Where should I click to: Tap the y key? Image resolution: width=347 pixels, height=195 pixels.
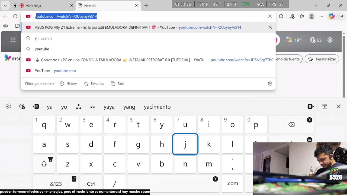[162, 125]
